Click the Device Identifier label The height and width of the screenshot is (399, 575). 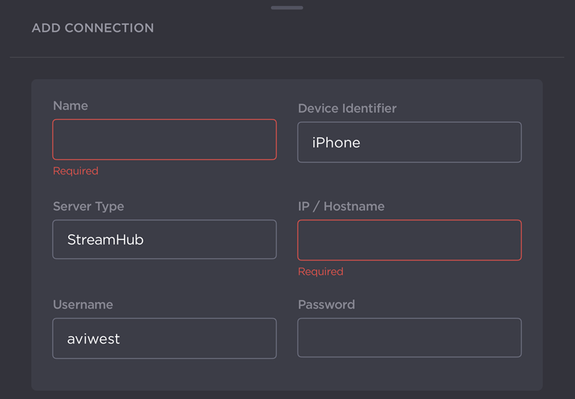click(x=347, y=108)
